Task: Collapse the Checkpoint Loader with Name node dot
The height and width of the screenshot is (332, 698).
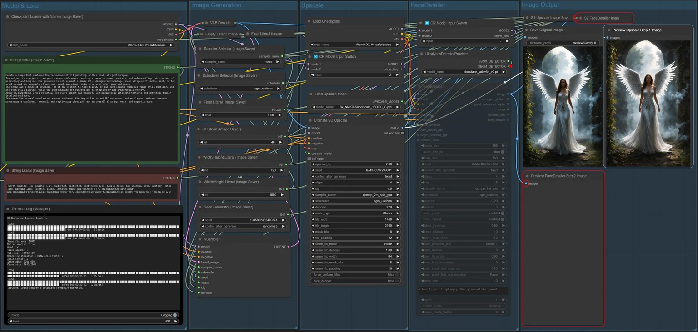Action: pos(8,17)
